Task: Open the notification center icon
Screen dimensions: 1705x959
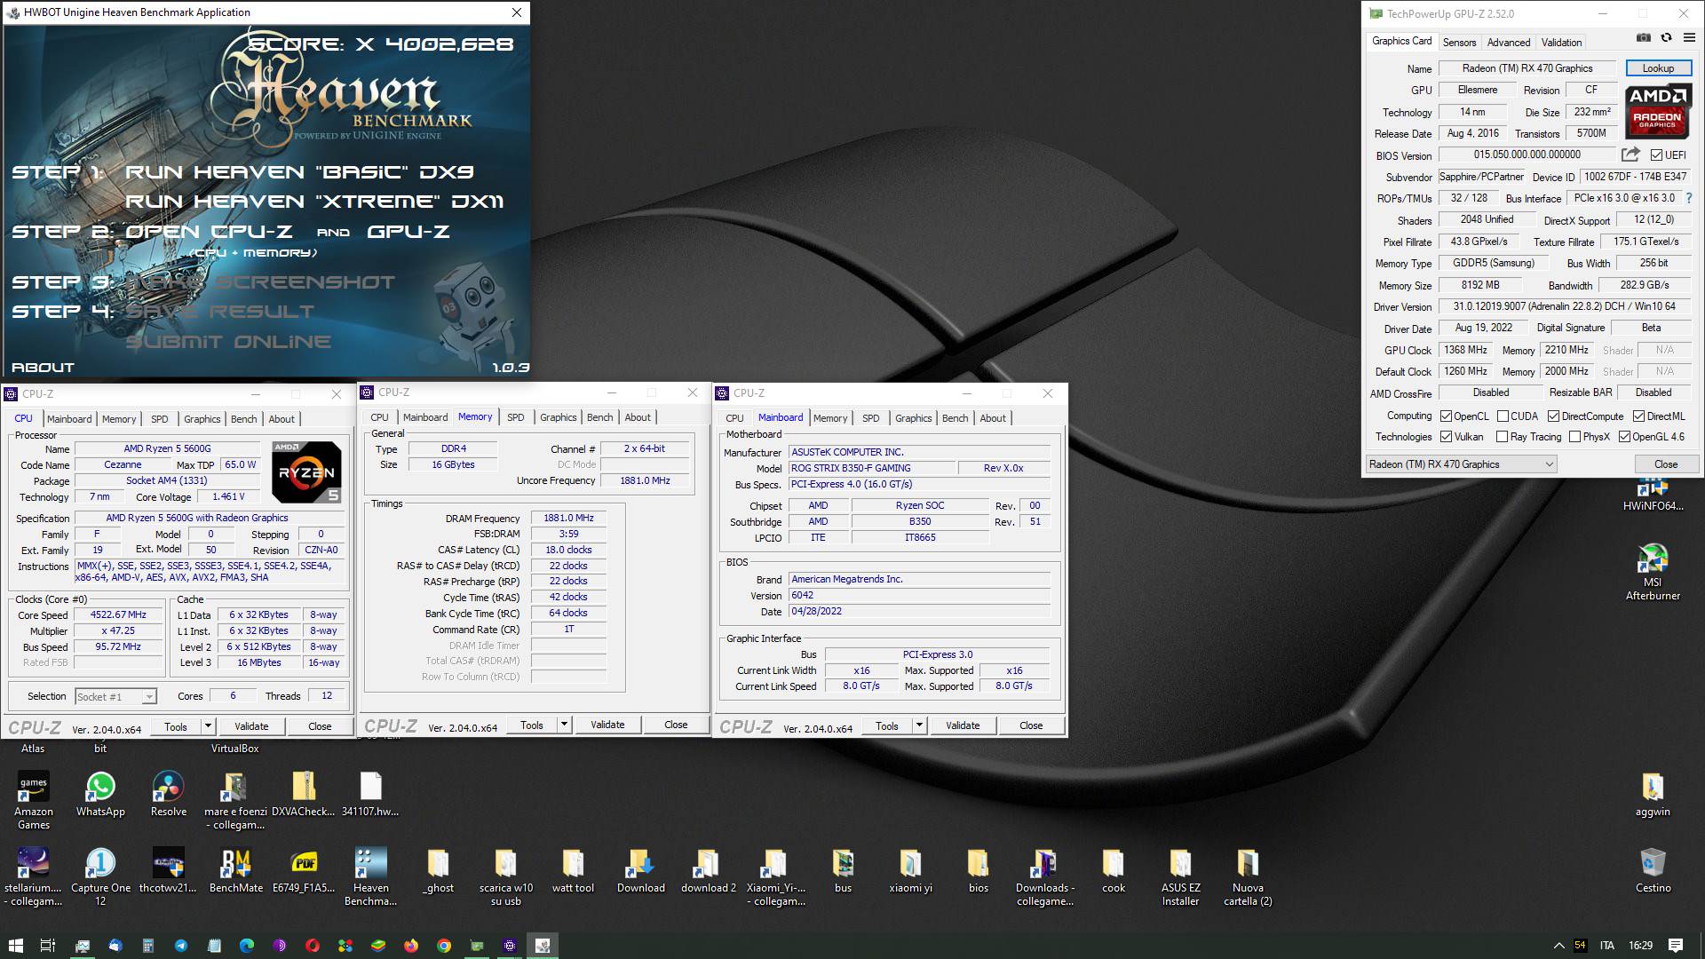Action: coord(1676,946)
